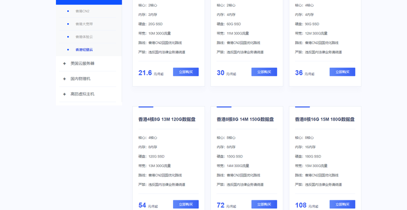Buy the 36 元/月 plan with 立即购买
Viewport: 407px width, 210px height.
tap(343, 72)
